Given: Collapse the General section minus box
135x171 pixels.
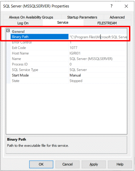Looking at the screenshot, I should [8, 30].
